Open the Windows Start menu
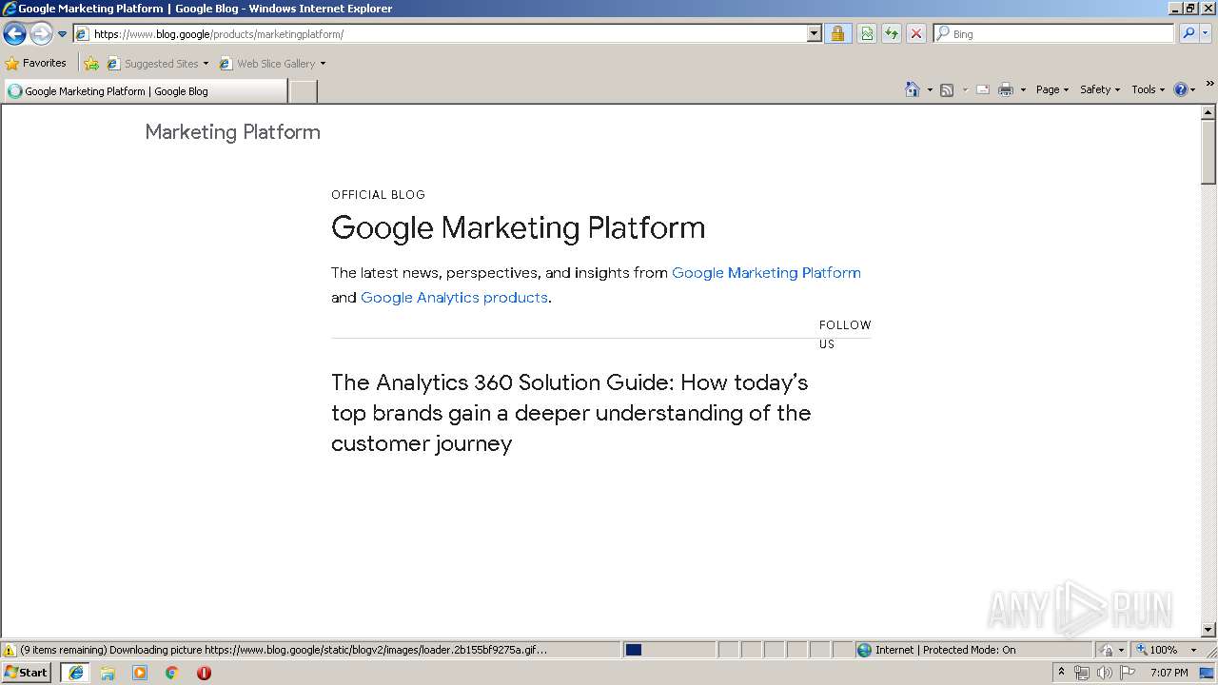Screen dimensions: 1218x685 click(27, 673)
